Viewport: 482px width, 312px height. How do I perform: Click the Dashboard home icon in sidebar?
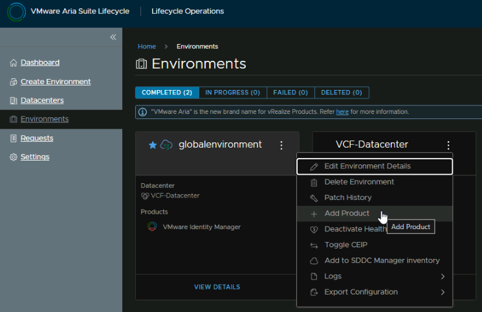click(13, 63)
